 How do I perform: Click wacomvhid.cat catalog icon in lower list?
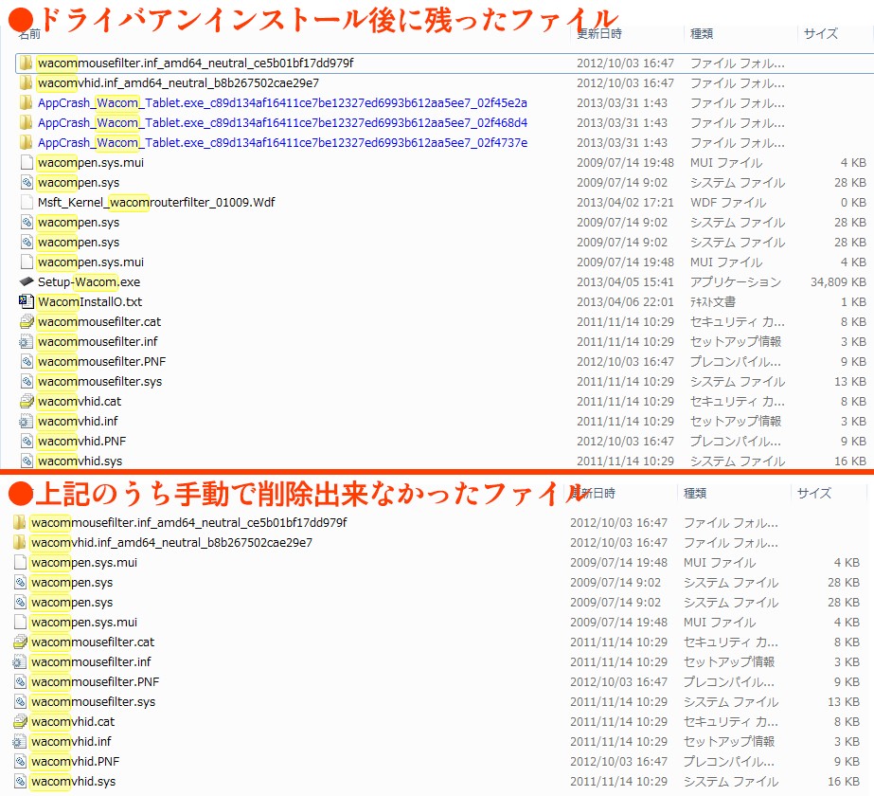pyautogui.click(x=20, y=722)
